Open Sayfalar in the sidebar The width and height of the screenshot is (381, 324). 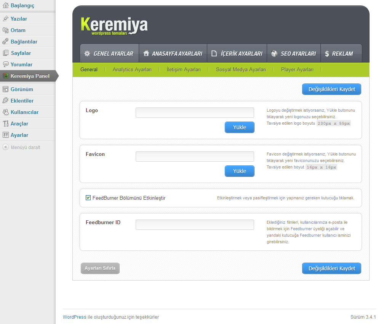(21, 53)
